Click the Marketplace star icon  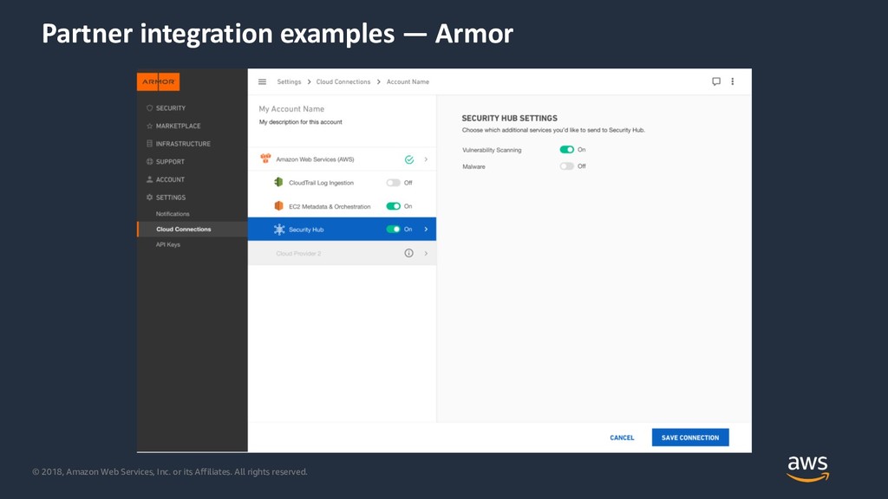coord(149,126)
